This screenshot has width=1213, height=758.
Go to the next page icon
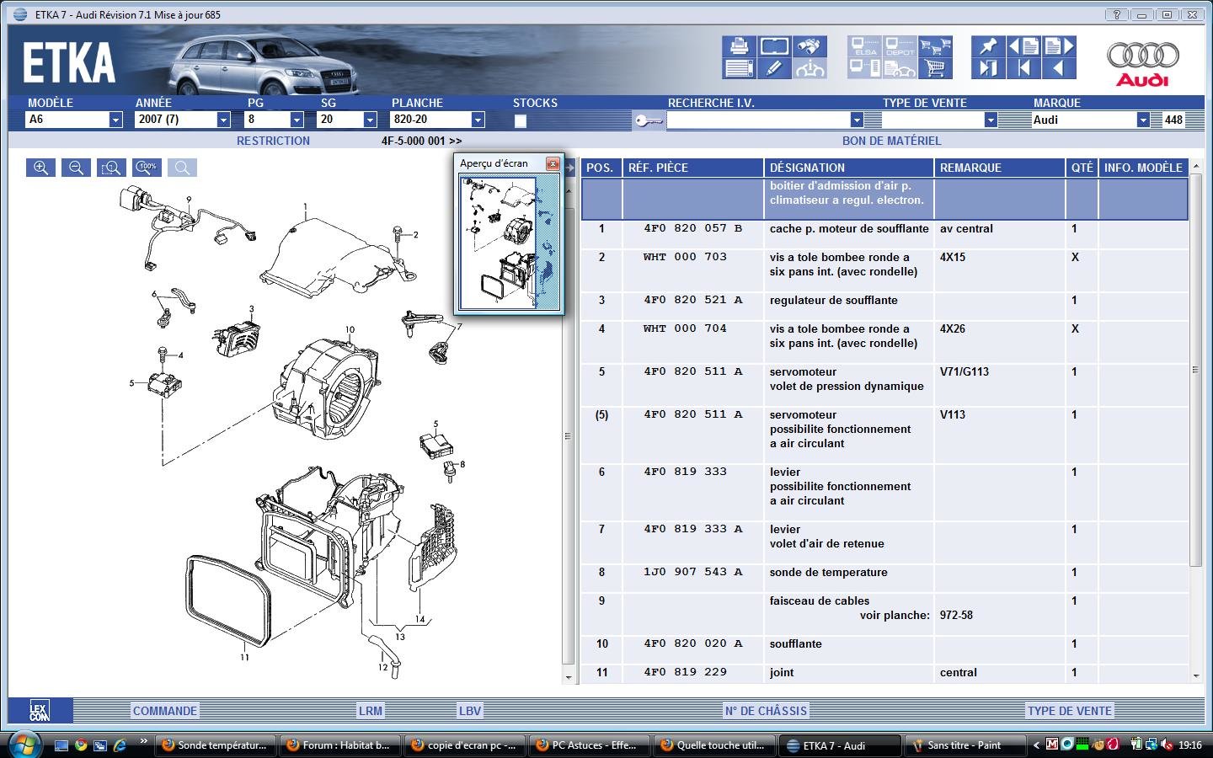tap(1059, 45)
